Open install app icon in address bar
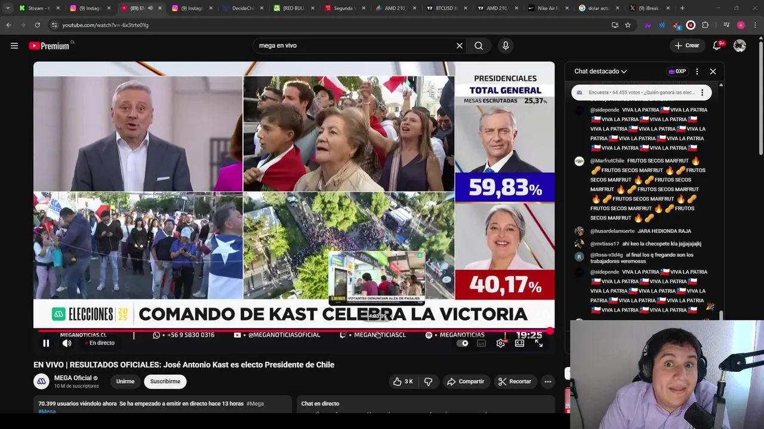This screenshot has width=764, height=429. click(x=615, y=25)
